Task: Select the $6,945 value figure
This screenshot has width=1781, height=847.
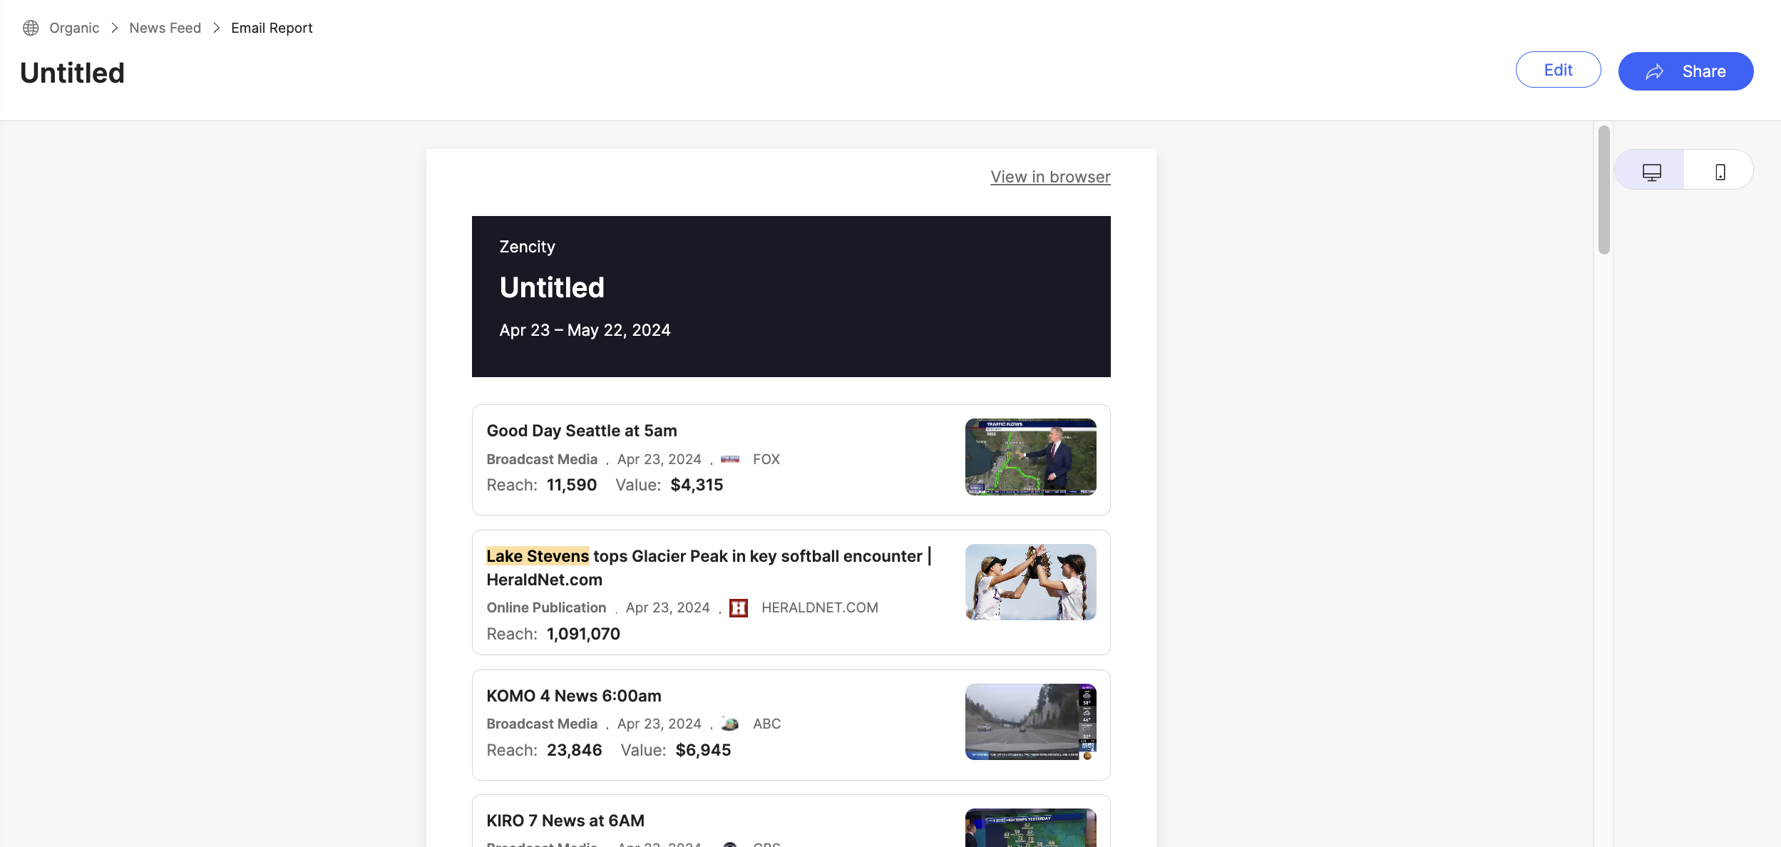Action: click(x=703, y=750)
